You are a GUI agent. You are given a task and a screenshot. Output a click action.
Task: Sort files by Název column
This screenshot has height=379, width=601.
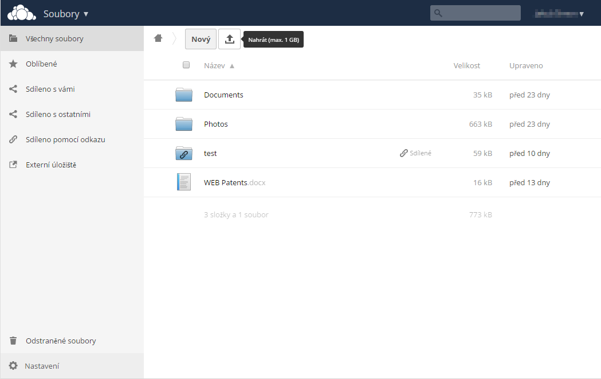(x=214, y=65)
